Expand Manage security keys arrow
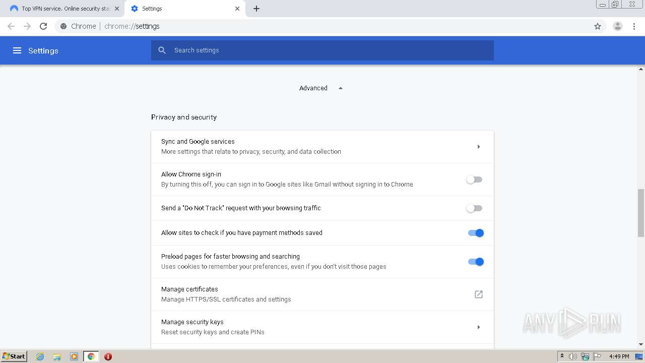Screen dimensions: 645x363 point(479,327)
